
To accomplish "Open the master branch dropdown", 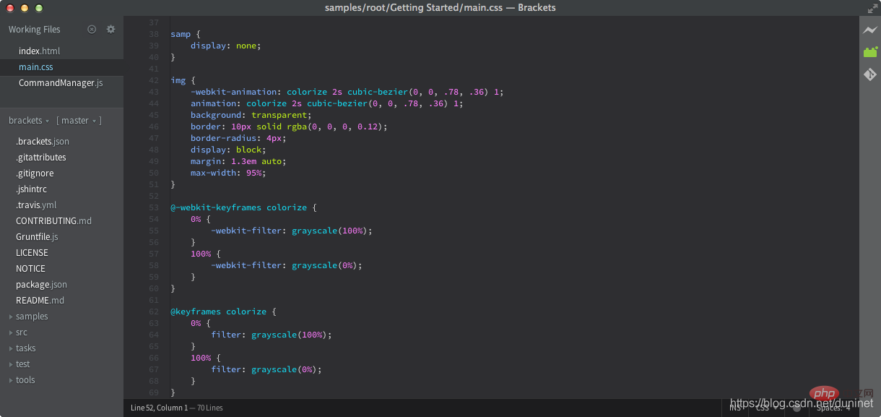I will (79, 121).
